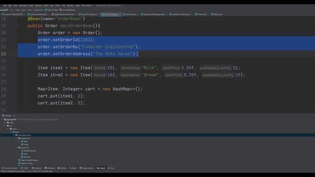Select Item class under aopdevices package

click(24, 141)
